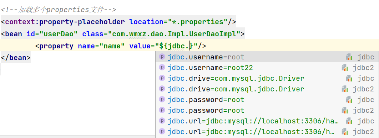Choose jdbc.drive suggestion from the jdbc2 file

[267, 89]
